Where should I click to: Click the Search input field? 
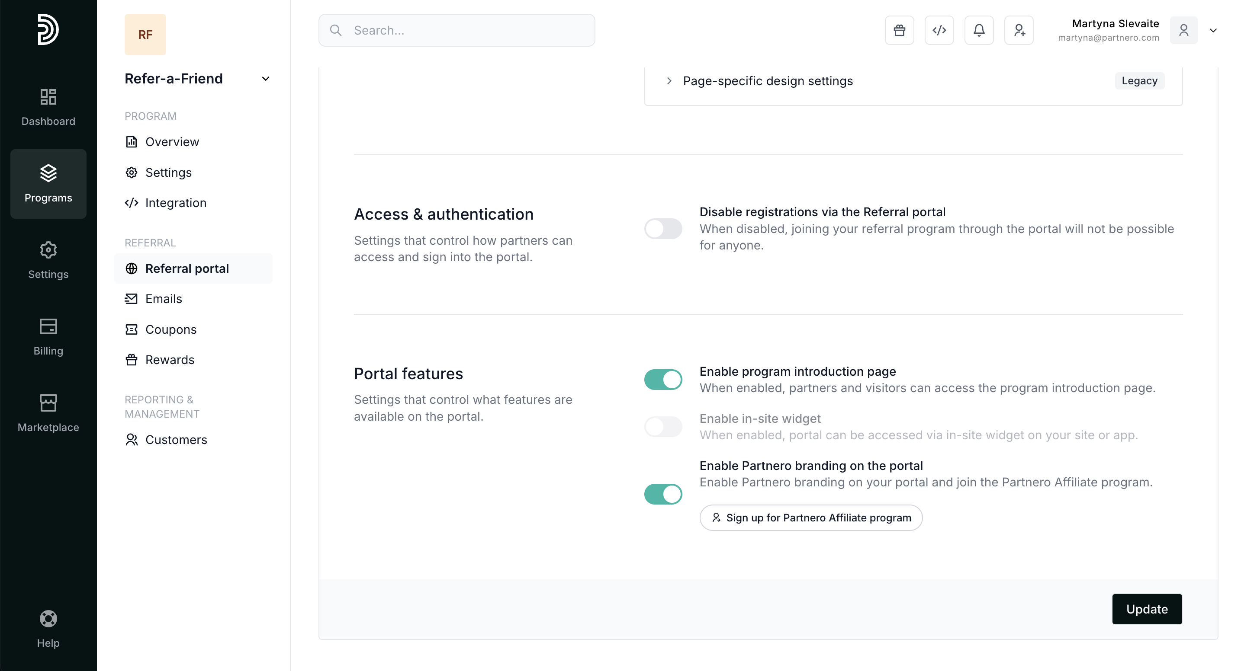[x=456, y=30]
